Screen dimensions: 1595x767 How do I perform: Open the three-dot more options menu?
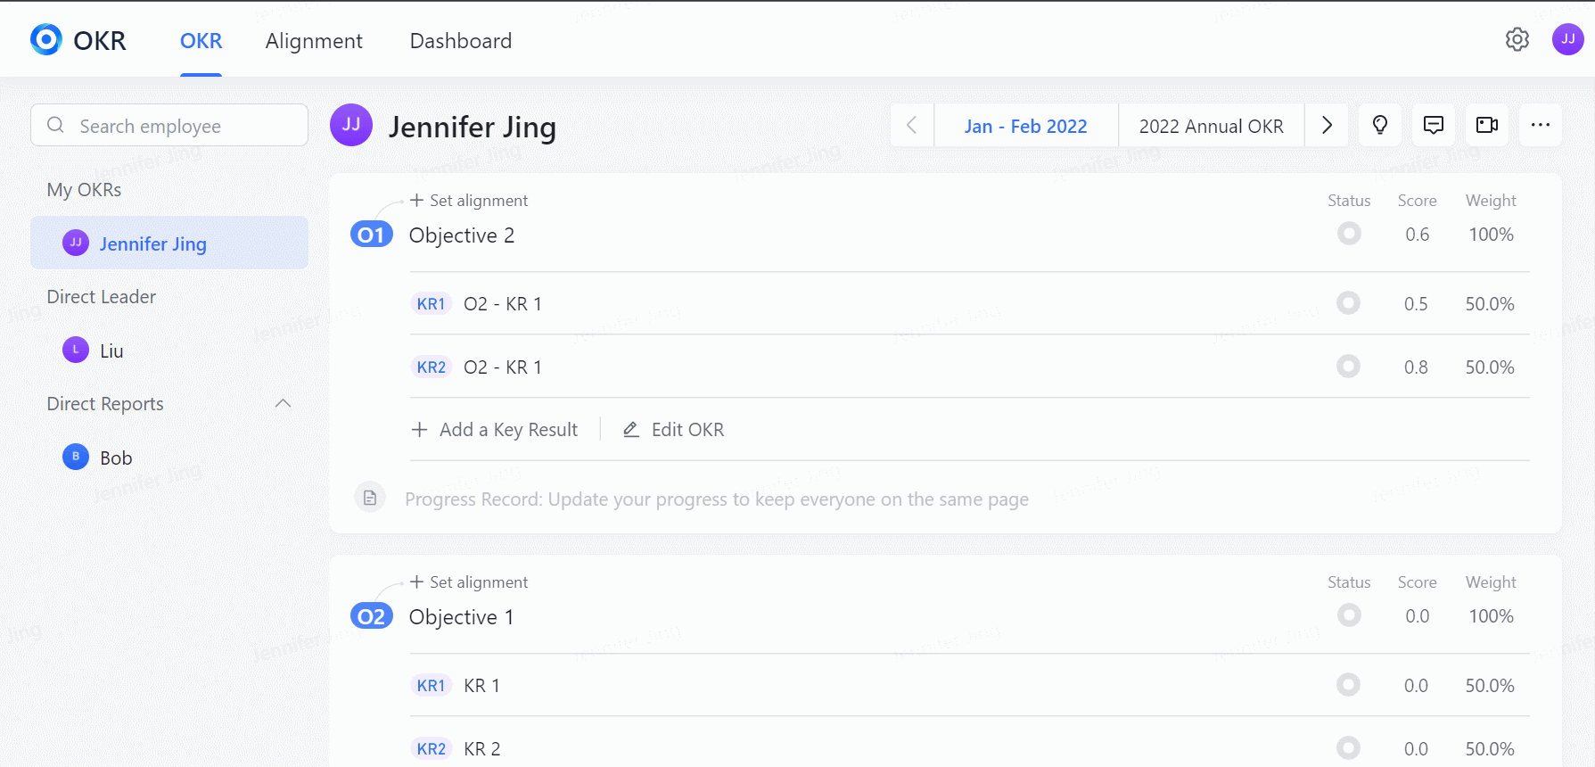(1540, 125)
